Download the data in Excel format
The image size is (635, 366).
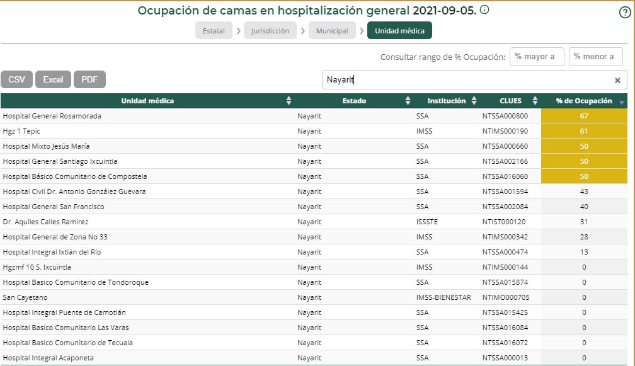click(x=53, y=79)
